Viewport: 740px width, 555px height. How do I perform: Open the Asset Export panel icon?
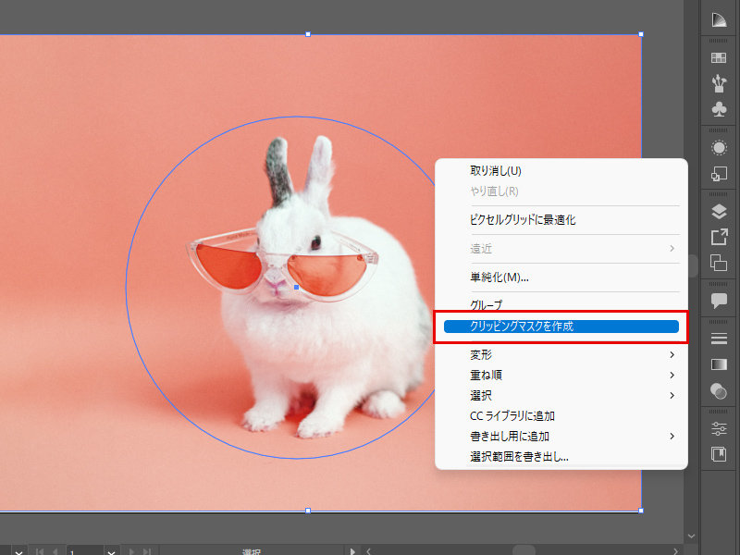pyautogui.click(x=718, y=237)
